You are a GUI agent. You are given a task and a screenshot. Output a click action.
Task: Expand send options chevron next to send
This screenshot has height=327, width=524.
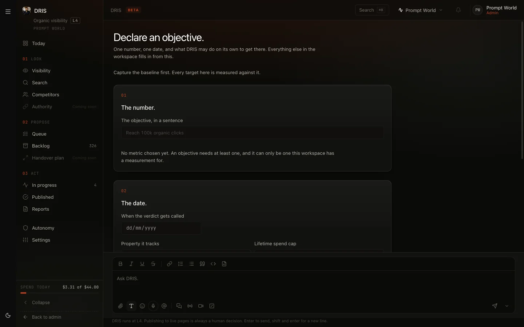pos(507,306)
